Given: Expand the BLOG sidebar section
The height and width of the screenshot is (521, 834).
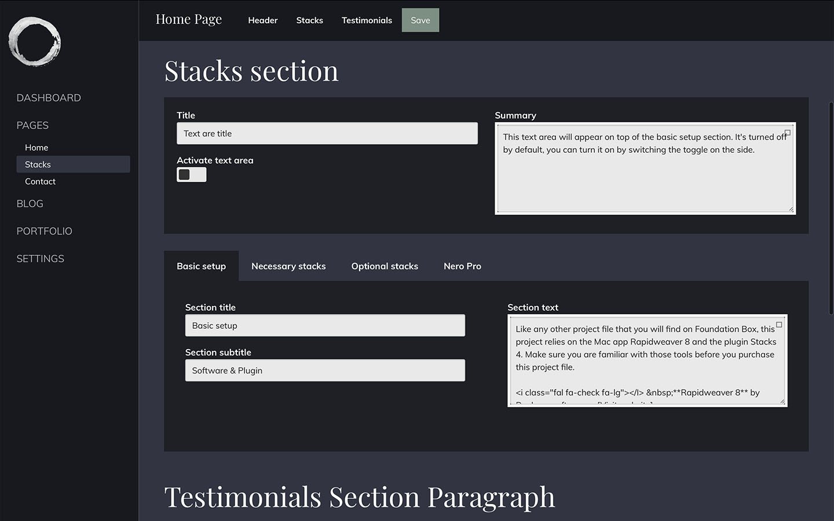Looking at the screenshot, I should coord(30,204).
